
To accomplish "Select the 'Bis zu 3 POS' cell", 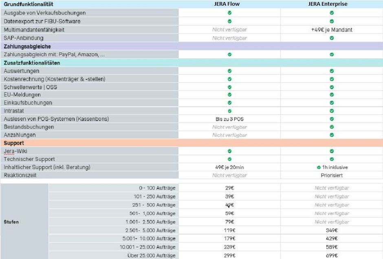I will 229,119.
